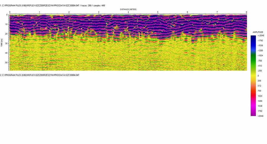Select the yellow zone of color bar near 0
The image size is (267, 144).
pyautogui.click(x=253, y=76)
